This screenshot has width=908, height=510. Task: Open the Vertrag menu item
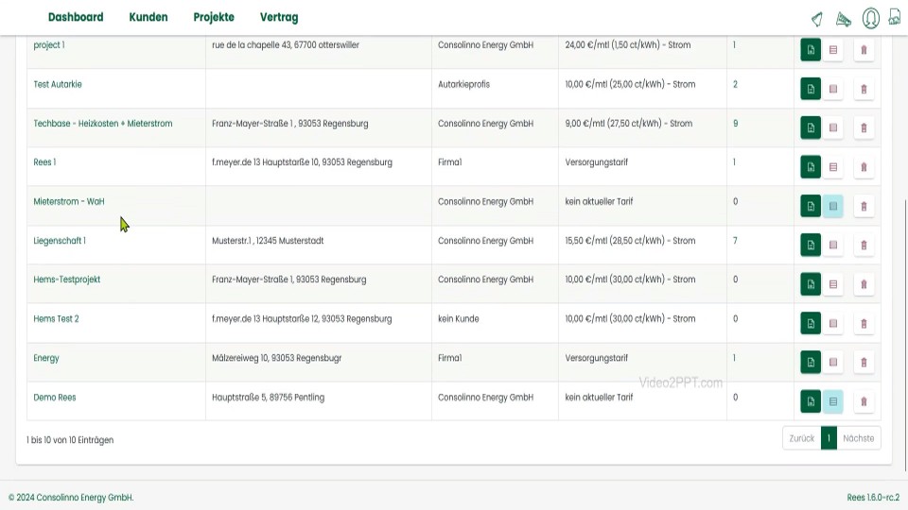coord(279,17)
